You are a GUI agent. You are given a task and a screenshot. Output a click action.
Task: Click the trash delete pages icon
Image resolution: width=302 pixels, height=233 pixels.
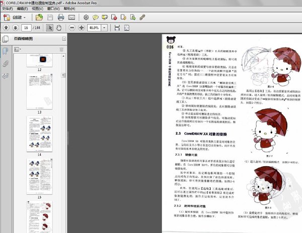(x=61, y=50)
